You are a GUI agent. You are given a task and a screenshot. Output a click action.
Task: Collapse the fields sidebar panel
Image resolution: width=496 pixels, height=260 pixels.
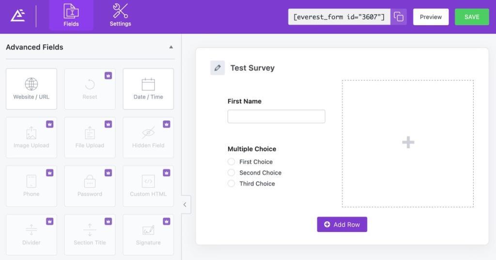pyautogui.click(x=185, y=204)
